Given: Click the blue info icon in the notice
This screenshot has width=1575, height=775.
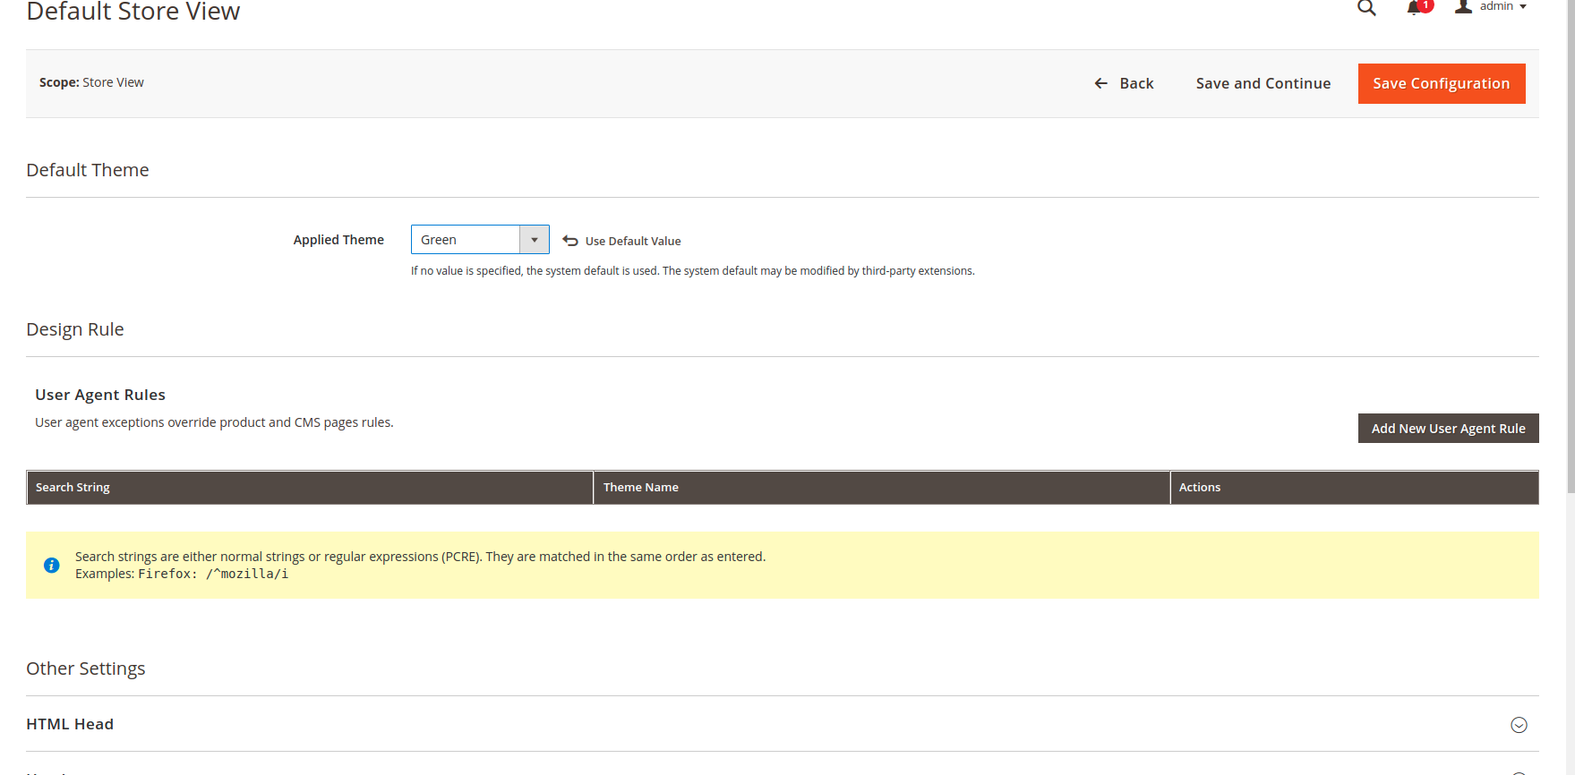Looking at the screenshot, I should [x=52, y=566].
